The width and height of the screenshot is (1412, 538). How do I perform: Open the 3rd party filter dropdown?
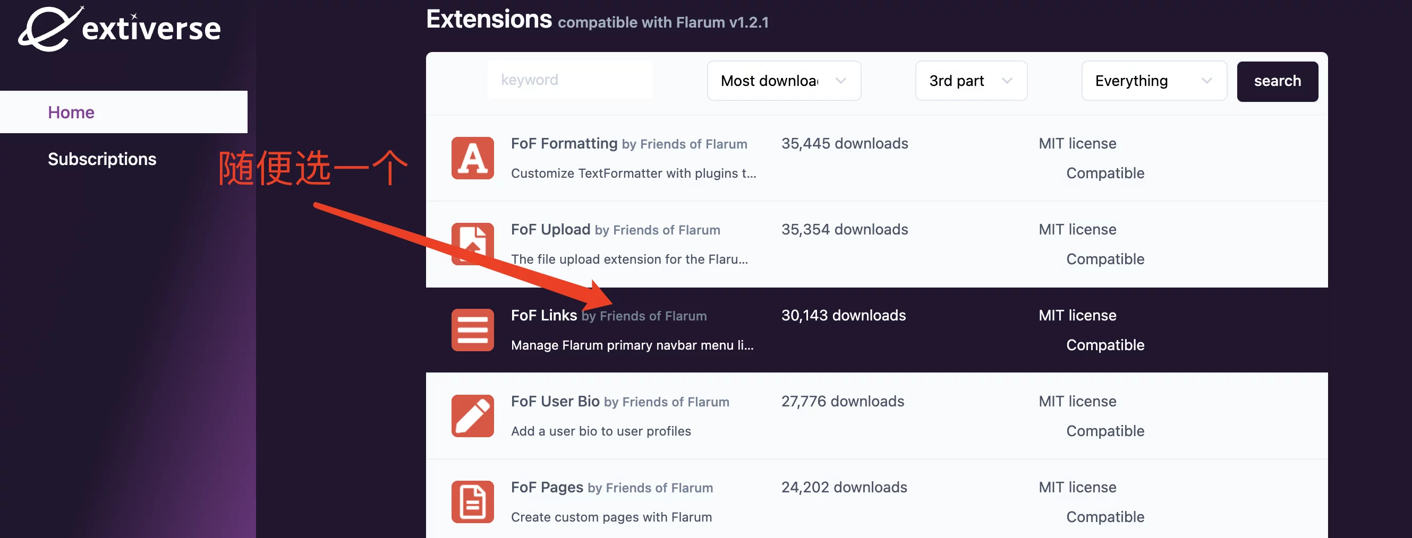(x=971, y=81)
